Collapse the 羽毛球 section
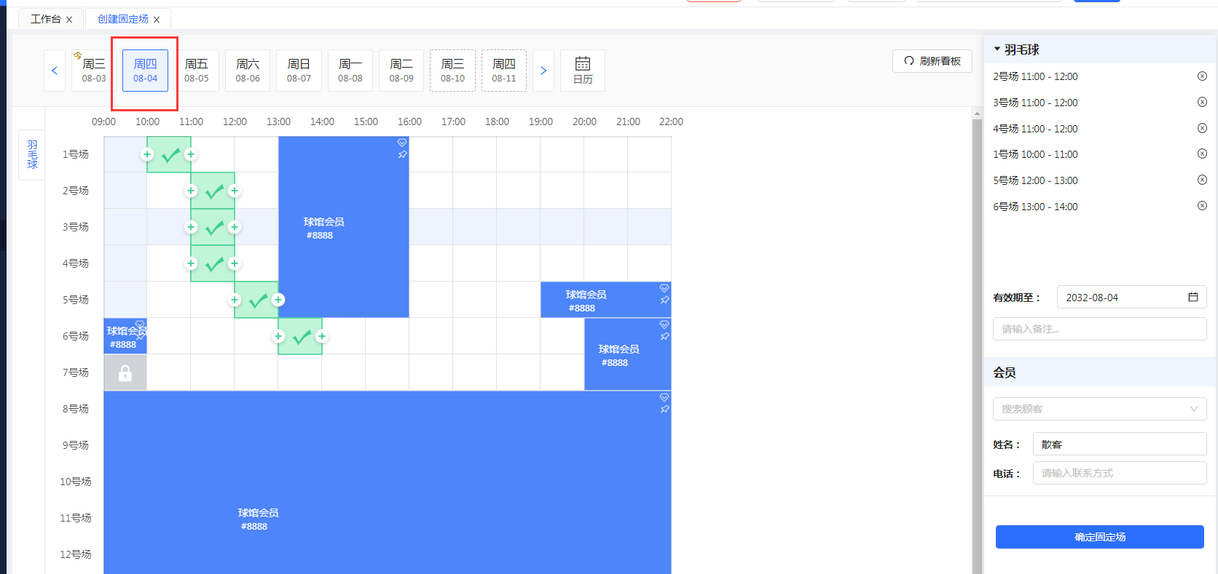 997,49
